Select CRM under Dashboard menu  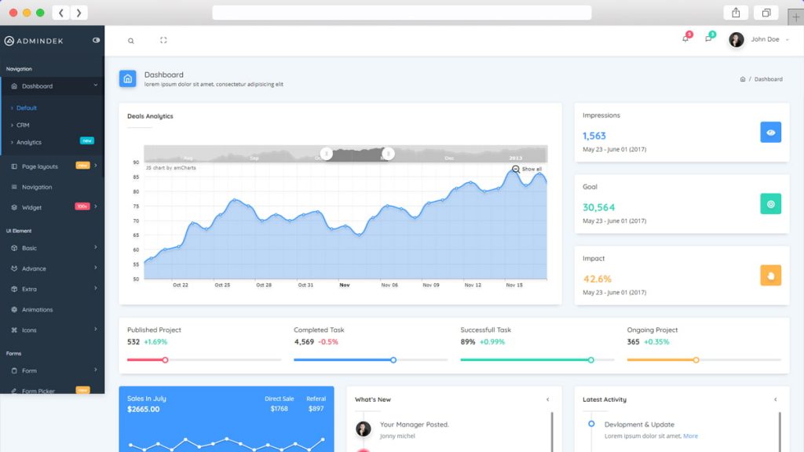[x=23, y=125]
